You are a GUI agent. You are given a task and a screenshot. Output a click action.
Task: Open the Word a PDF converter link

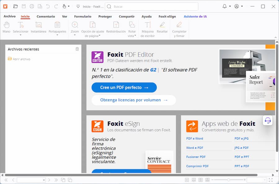pyautogui.click(x=194, y=148)
